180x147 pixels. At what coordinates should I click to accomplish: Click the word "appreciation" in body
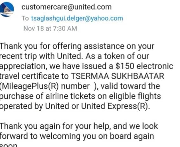tap(23, 67)
